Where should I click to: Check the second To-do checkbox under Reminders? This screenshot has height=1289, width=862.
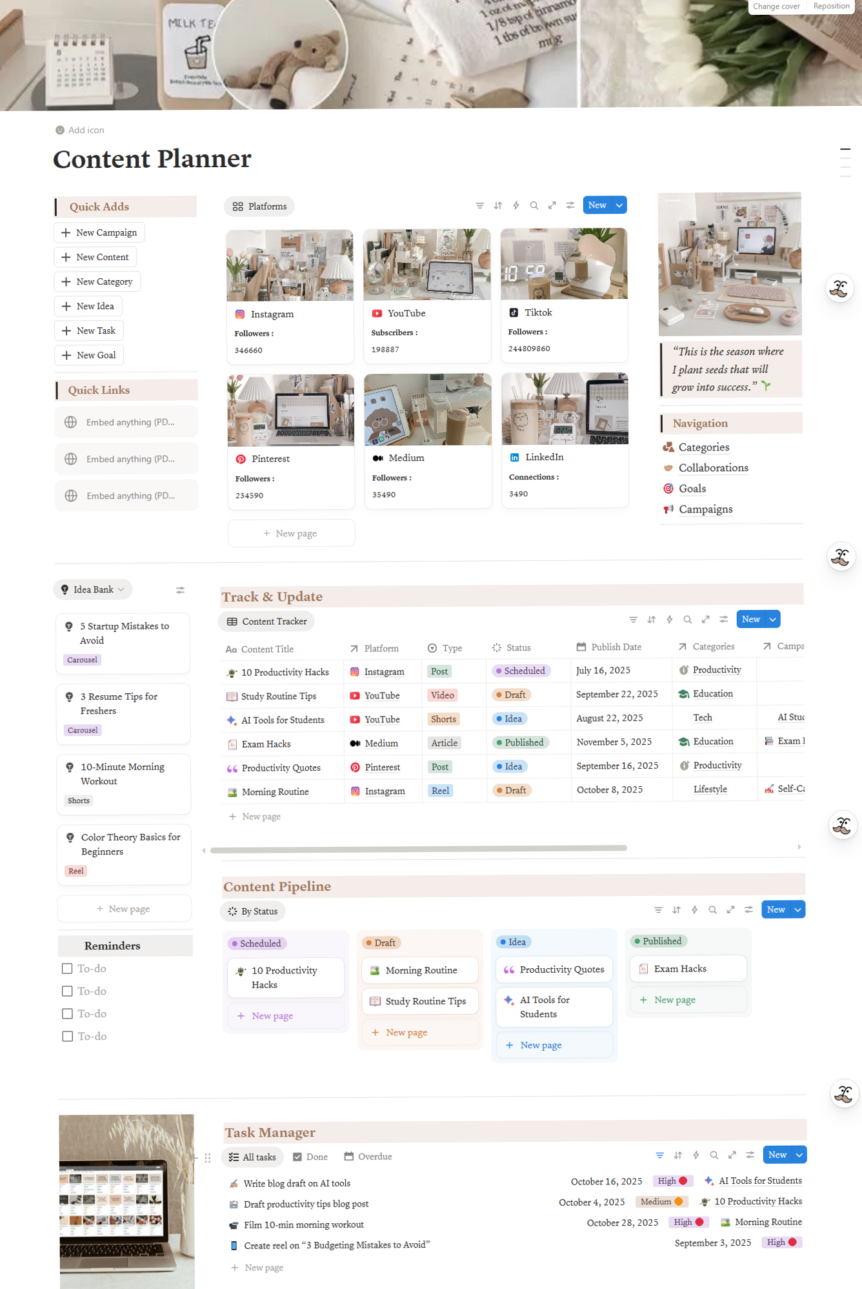[67, 991]
